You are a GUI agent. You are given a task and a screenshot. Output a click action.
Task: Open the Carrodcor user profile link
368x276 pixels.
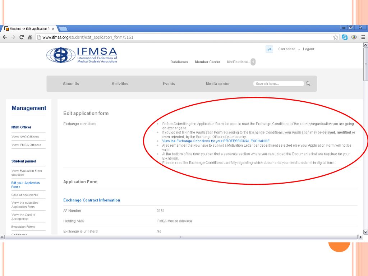click(286, 49)
